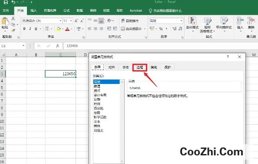
Task: Click the Tell Me search box
Action: pyautogui.click(x=165, y=11)
